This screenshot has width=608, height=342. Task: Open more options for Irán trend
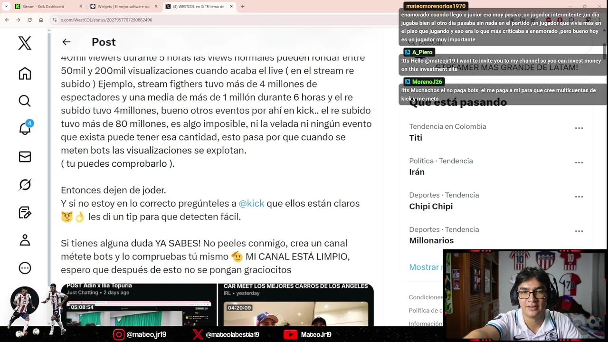(579, 162)
